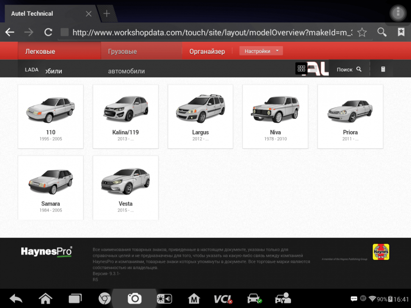Open the browser search magnifier icon
This screenshot has width=411, height=308.
click(382, 33)
